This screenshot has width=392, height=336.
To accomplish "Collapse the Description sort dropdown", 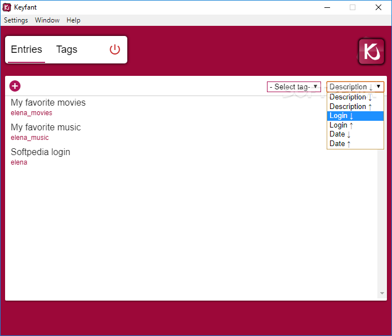I will (x=355, y=87).
